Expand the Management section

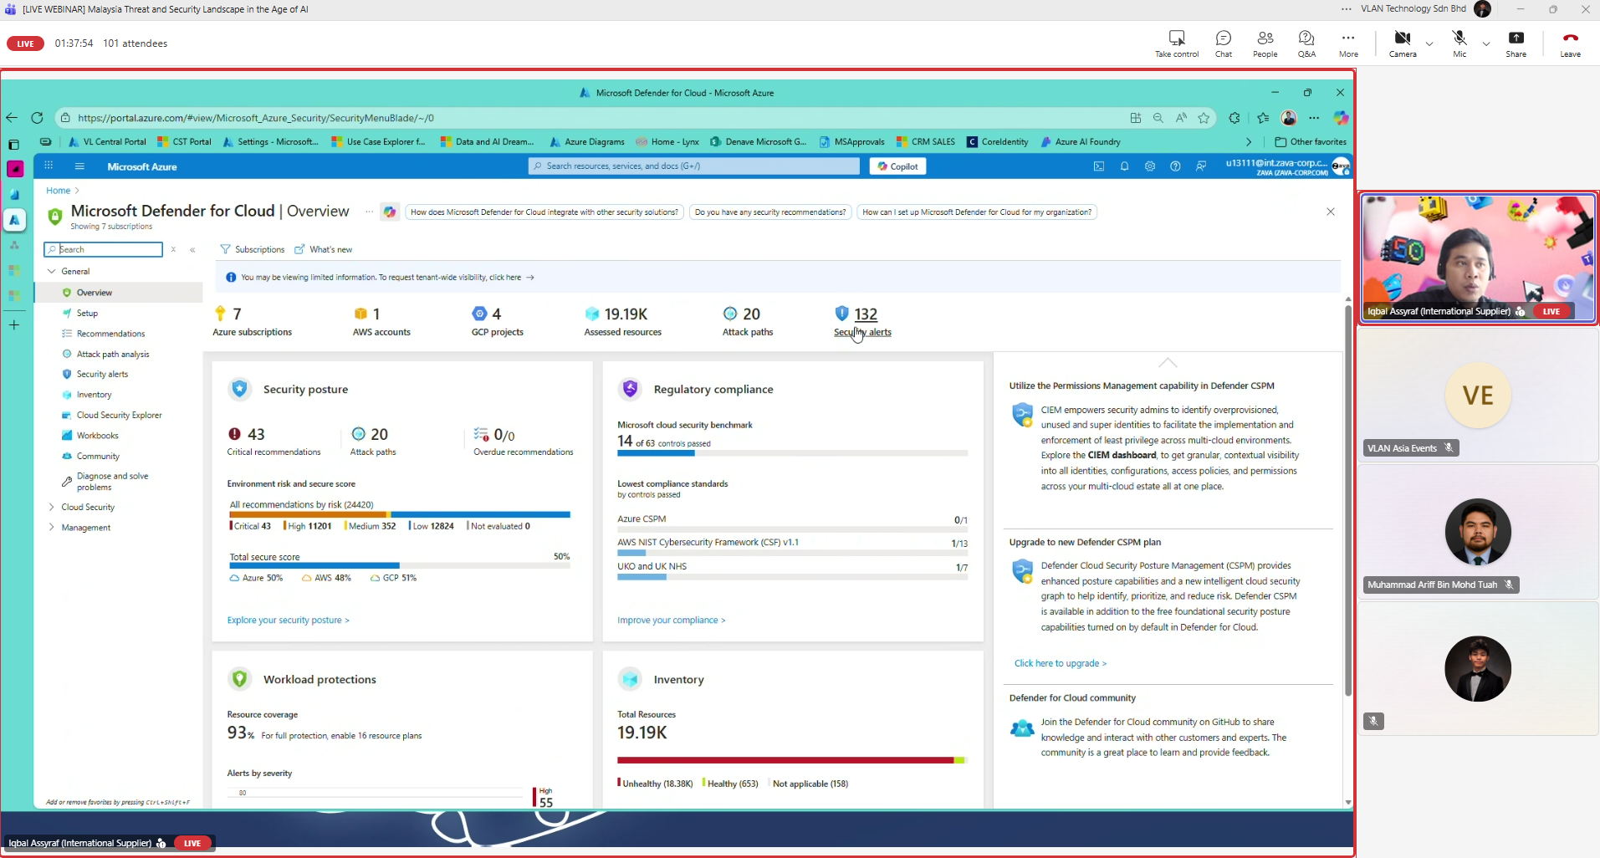[x=52, y=528]
